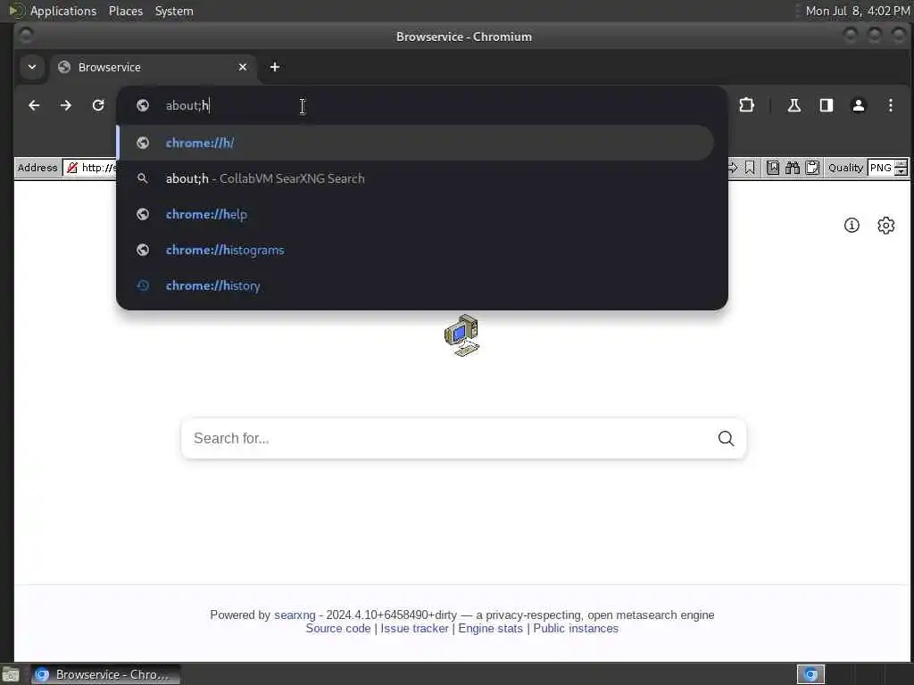The height and width of the screenshot is (685, 914).
Task: Choose the chrome://history suggestion
Action: pyautogui.click(x=415, y=285)
